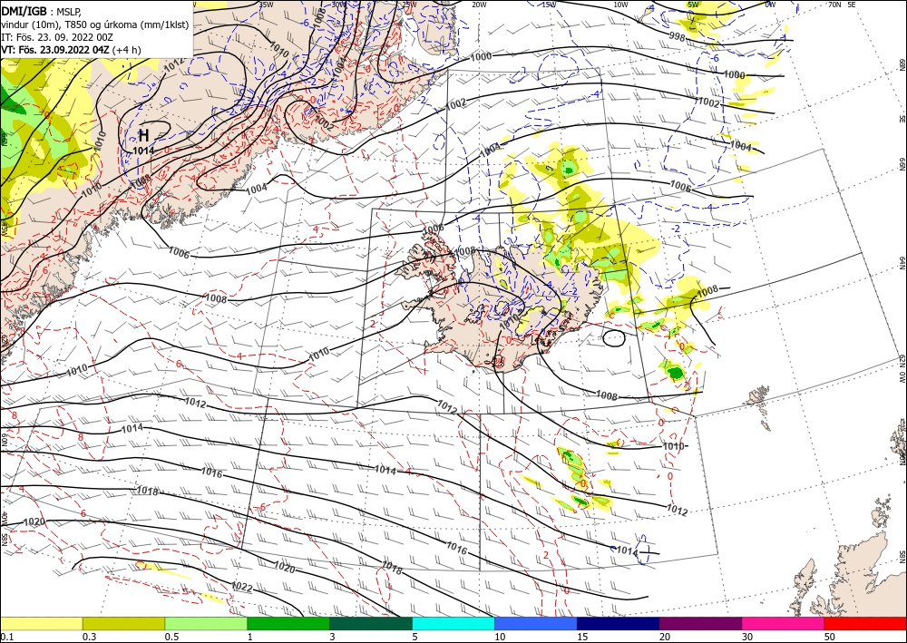Click the 15W longitude label
The width and height of the screenshot is (907, 643).
[549, 5]
